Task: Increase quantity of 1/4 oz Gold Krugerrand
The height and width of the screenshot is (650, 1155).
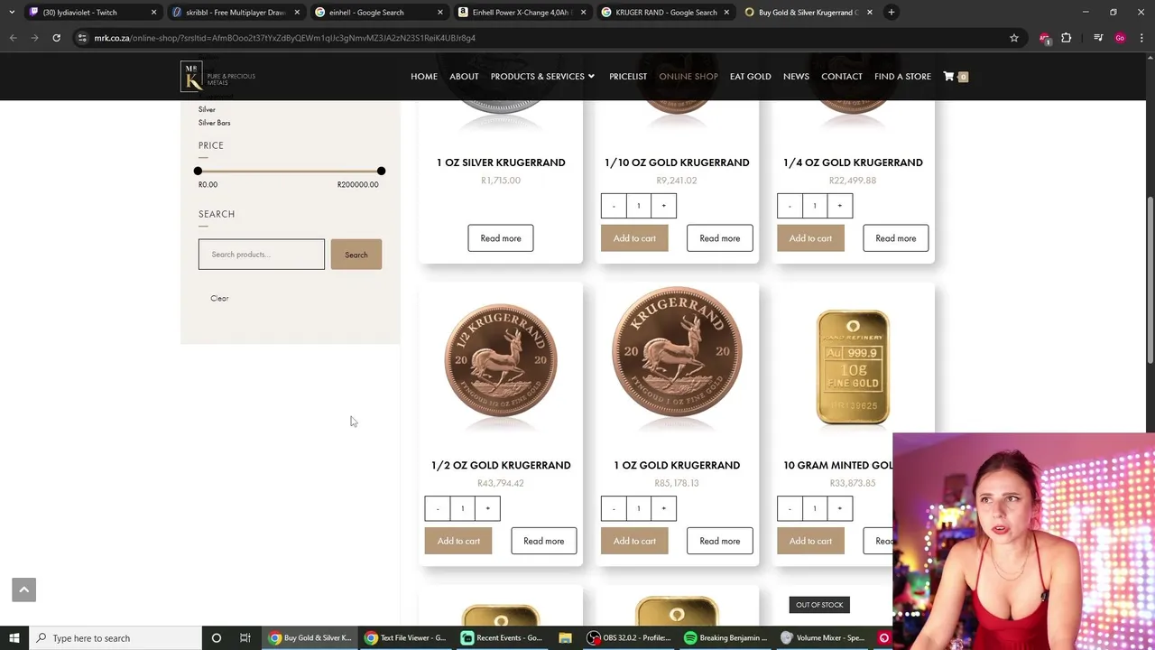Action: [x=839, y=206]
